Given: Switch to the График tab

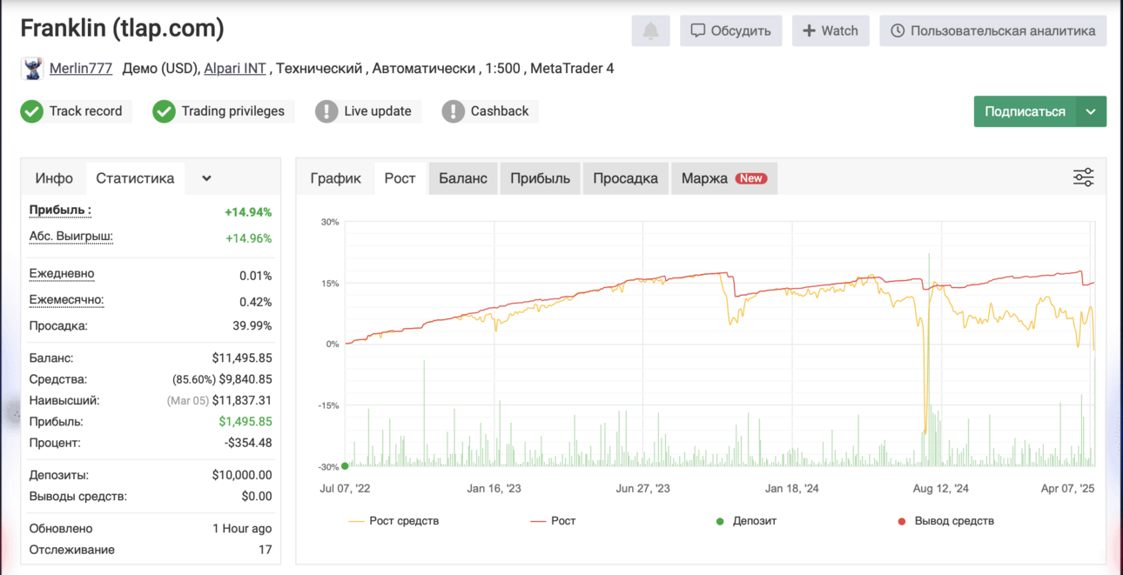Looking at the screenshot, I should (335, 178).
